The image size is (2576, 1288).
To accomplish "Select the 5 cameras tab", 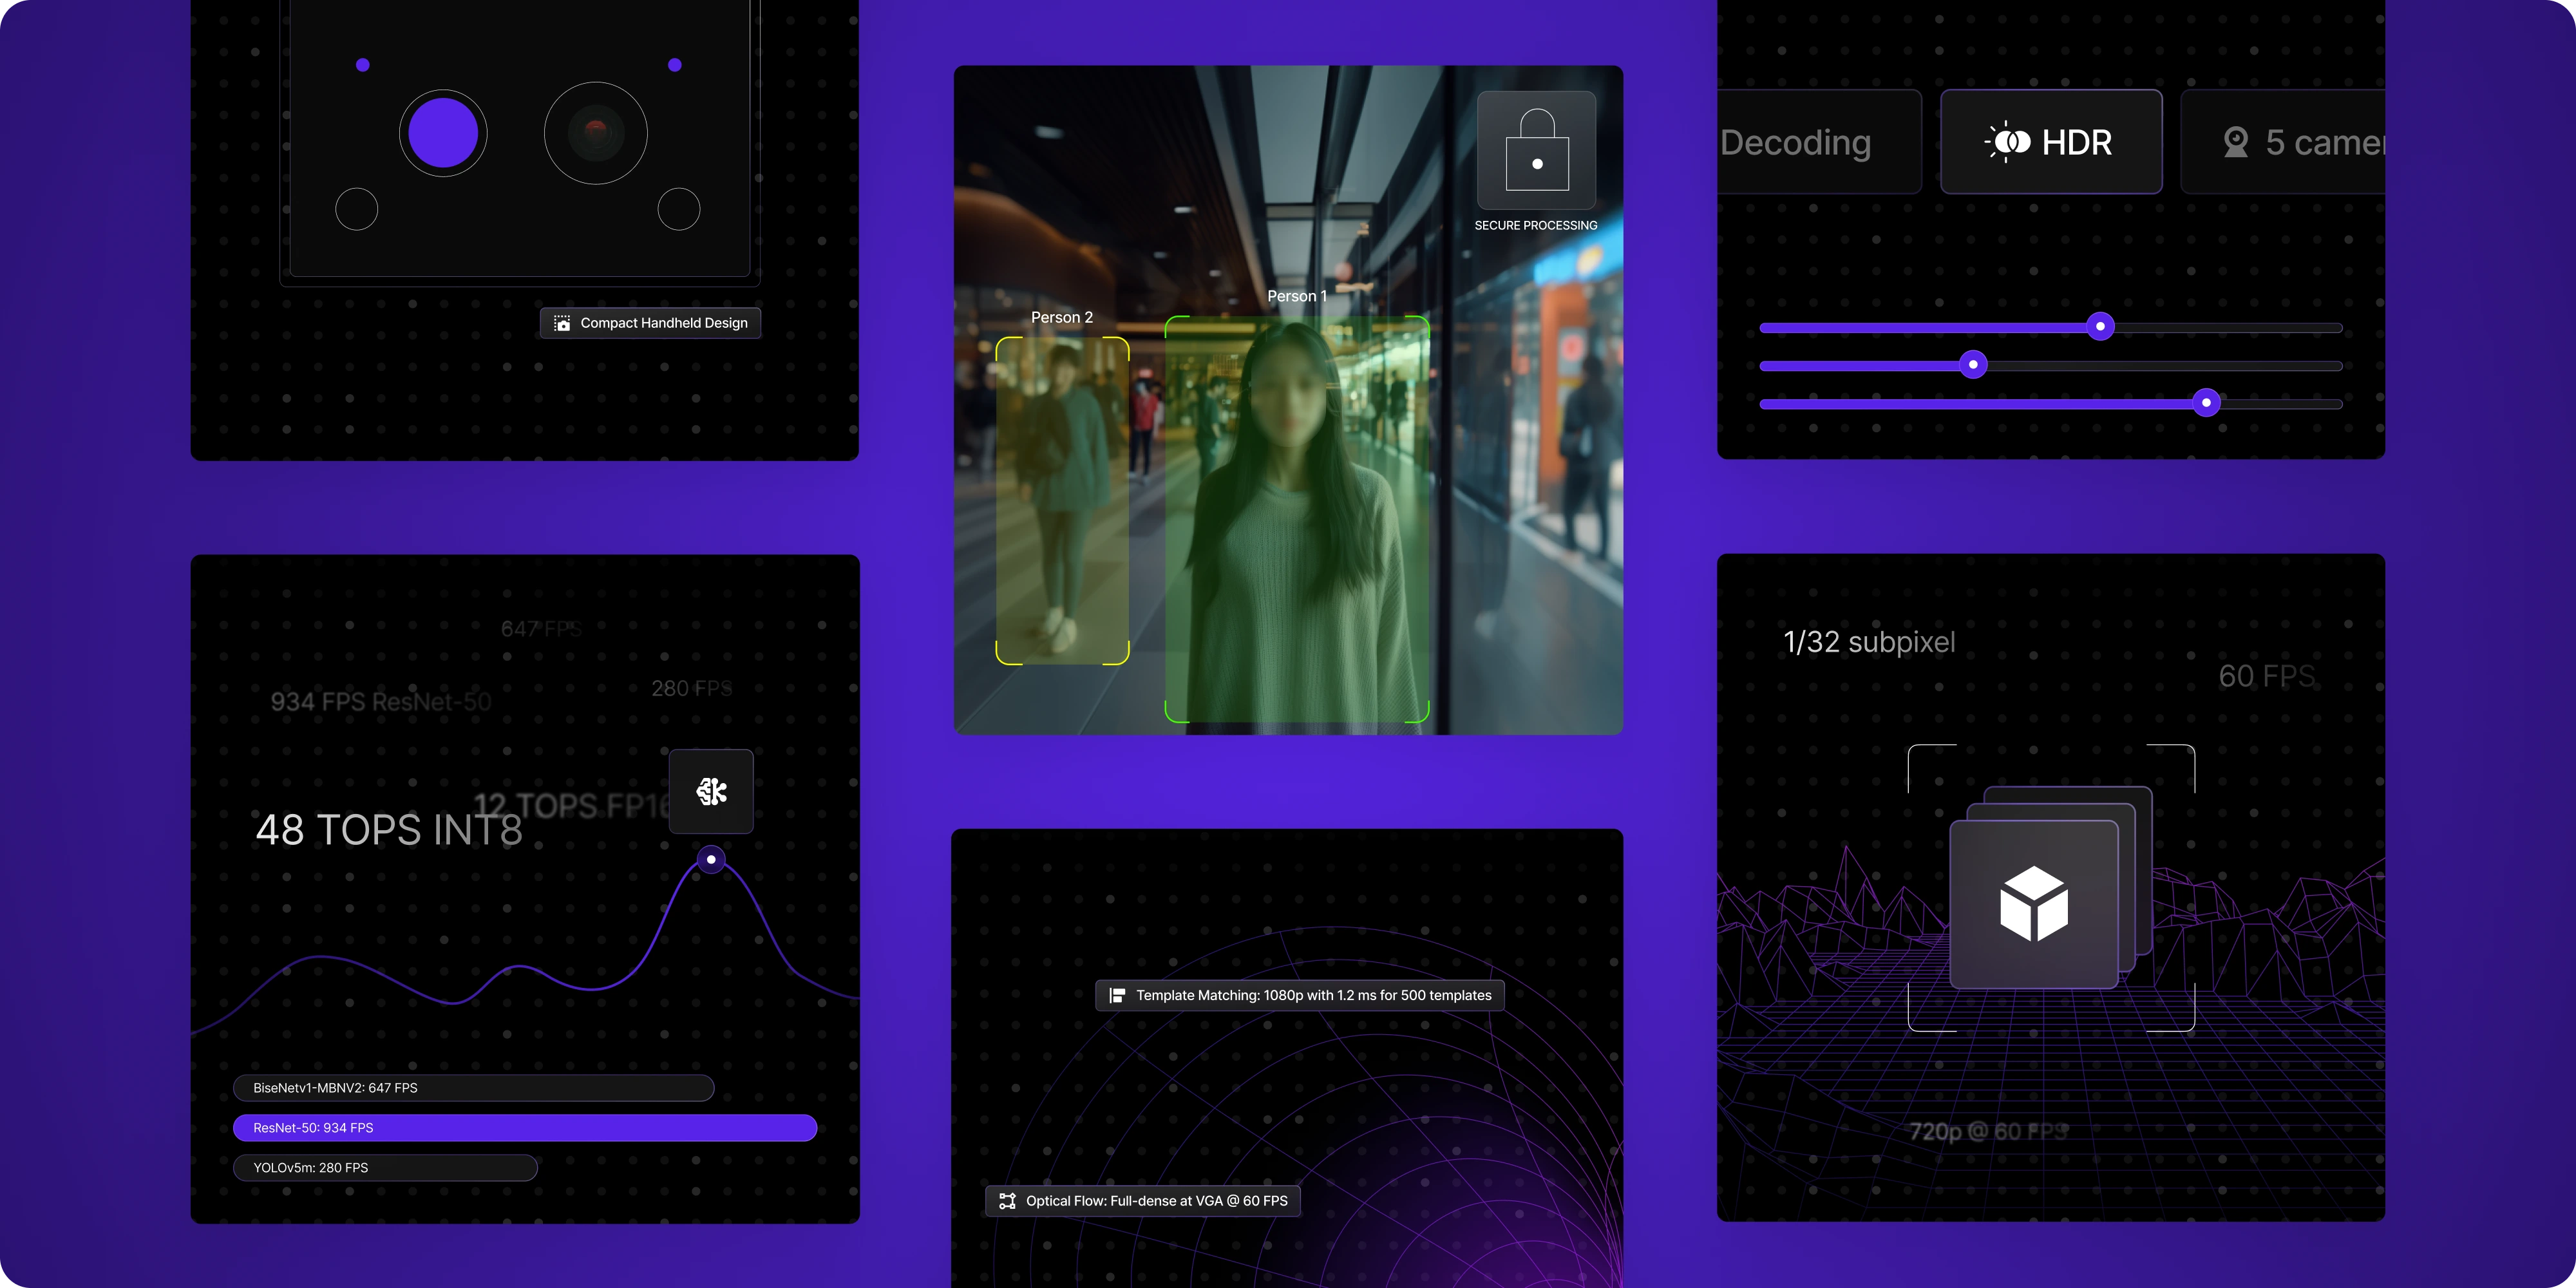I will tap(2283, 142).
